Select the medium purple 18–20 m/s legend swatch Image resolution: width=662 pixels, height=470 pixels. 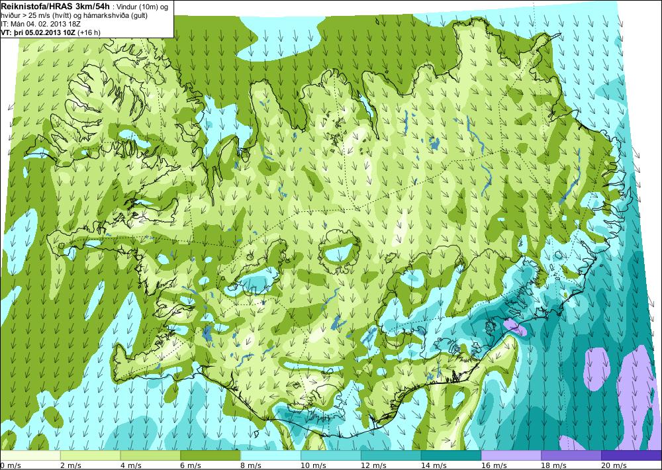(x=571, y=455)
